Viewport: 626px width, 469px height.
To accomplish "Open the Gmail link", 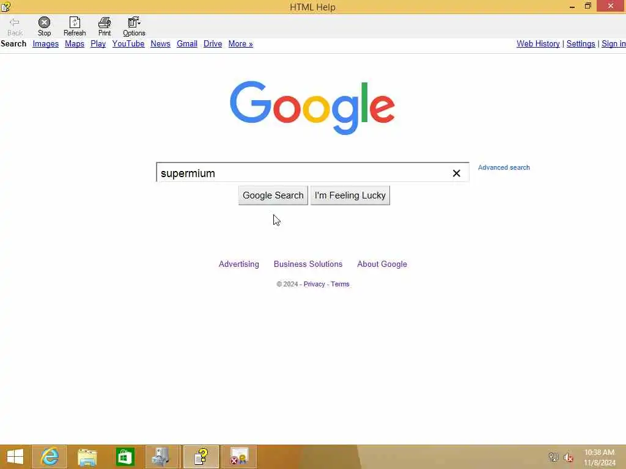I will 187,44.
